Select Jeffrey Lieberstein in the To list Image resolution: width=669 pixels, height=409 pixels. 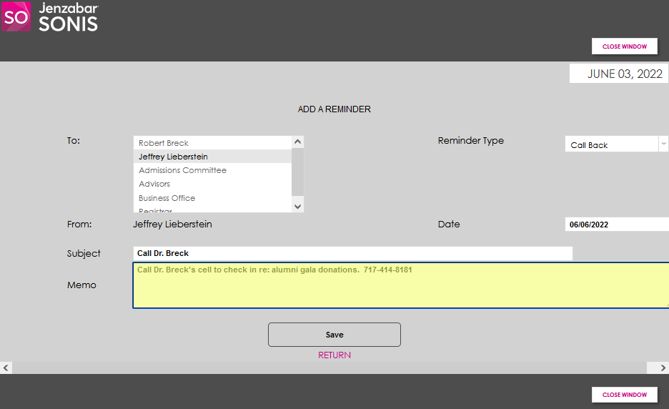point(212,157)
